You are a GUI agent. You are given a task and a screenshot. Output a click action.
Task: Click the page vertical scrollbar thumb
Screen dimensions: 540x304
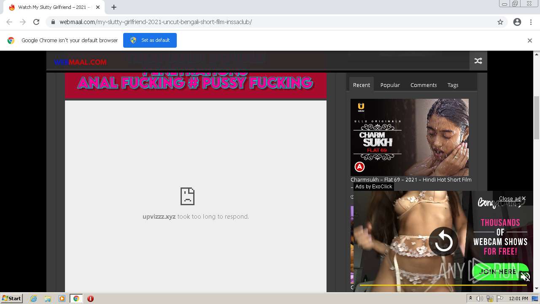537,117
